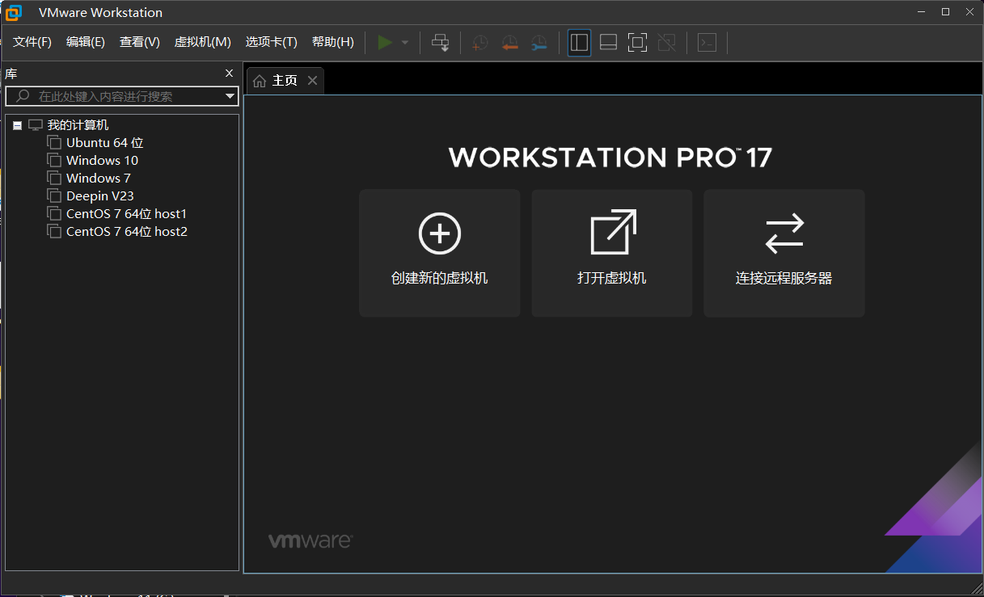Click the library search input field
Image resolution: width=984 pixels, height=597 pixels.
coord(121,97)
